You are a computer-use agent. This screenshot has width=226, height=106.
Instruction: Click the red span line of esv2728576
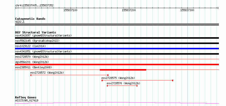122,86
